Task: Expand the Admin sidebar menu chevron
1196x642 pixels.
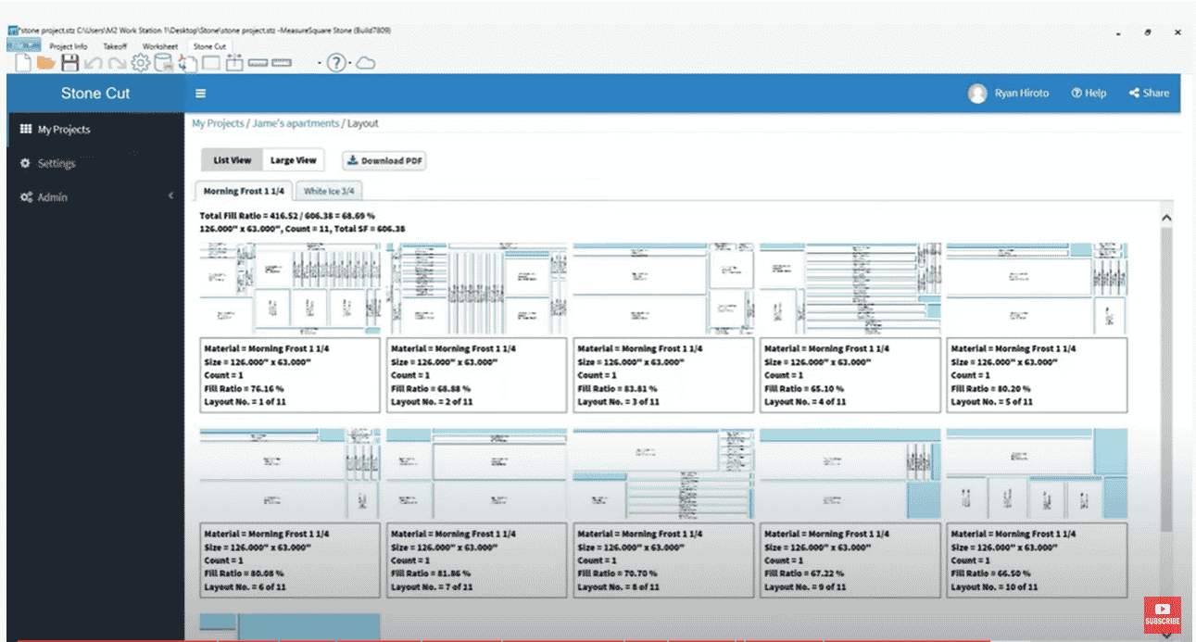Action: pos(171,196)
